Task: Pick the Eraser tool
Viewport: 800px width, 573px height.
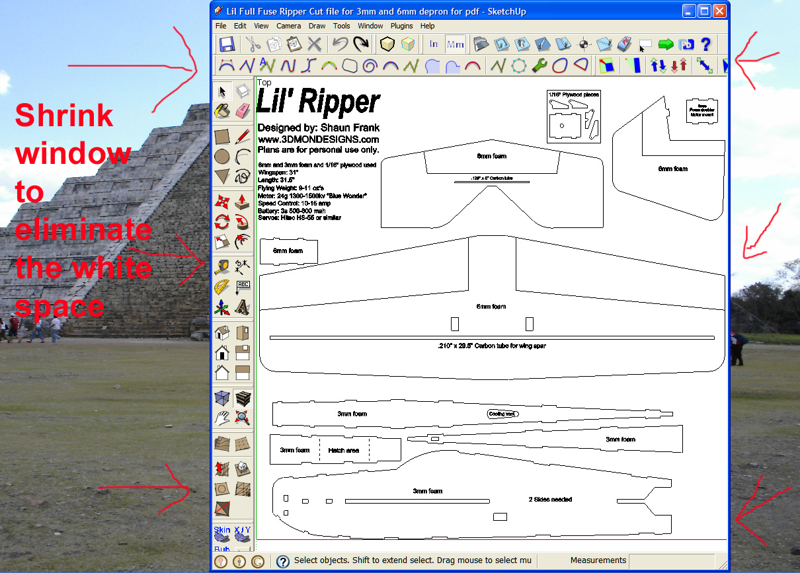Action: coord(243,110)
